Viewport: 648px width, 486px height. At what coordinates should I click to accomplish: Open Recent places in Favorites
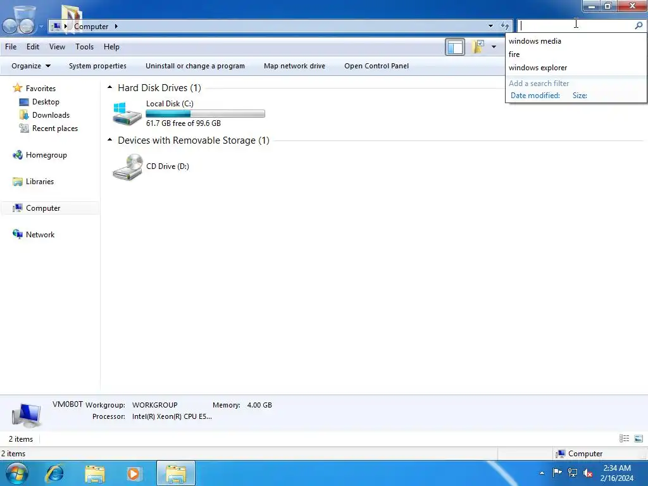click(x=55, y=128)
